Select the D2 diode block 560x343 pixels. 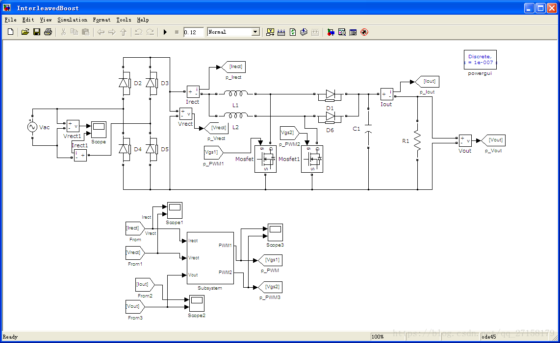(124, 83)
